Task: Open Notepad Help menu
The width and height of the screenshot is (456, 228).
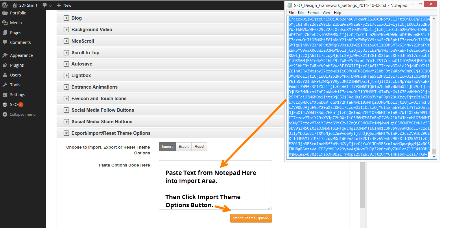Action: point(337,13)
